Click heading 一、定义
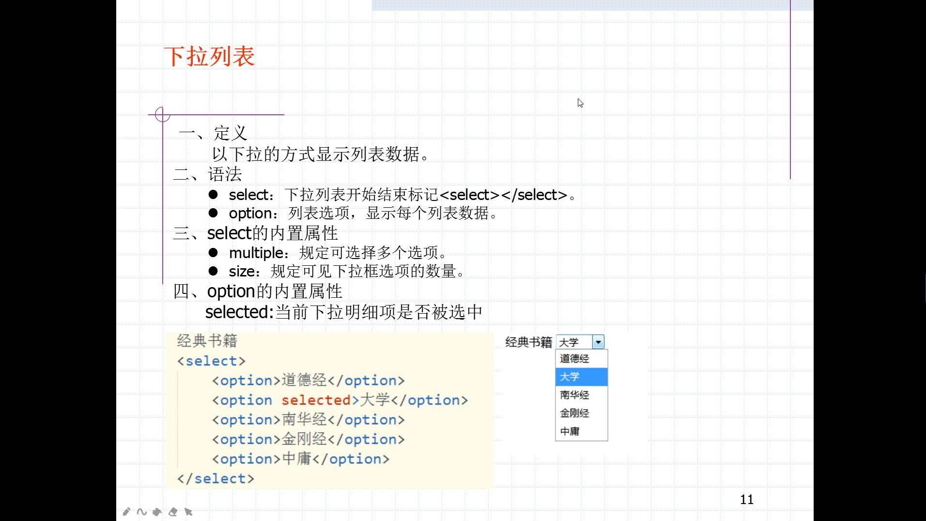 [x=213, y=133]
